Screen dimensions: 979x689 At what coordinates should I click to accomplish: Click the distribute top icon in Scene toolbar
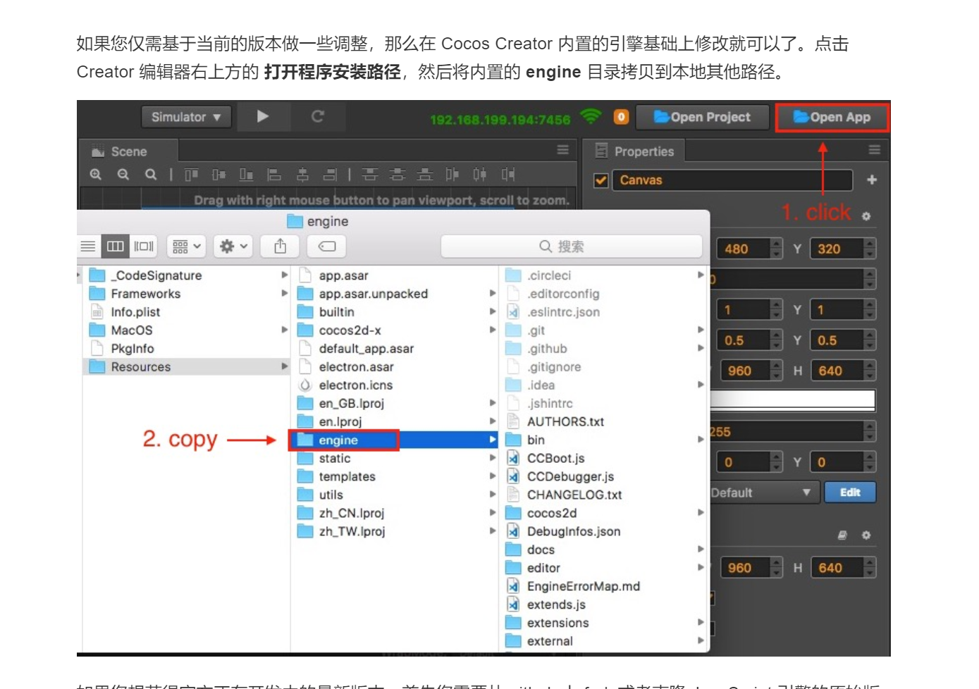370,174
